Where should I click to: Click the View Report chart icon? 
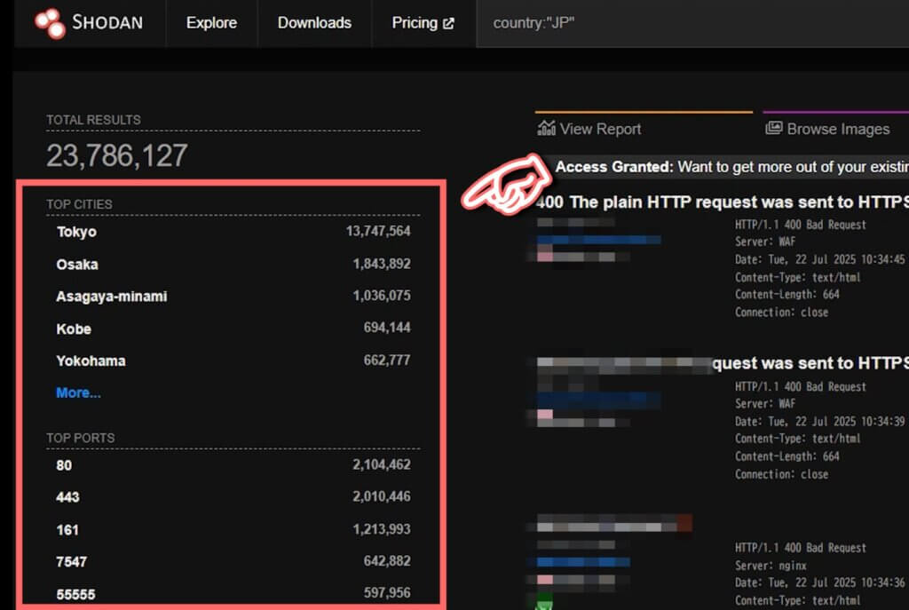pyautogui.click(x=548, y=129)
